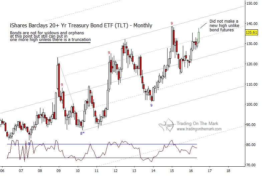264x178 pixels.
Task: Select the "Did not make a new high" annotation
Action: (224, 26)
